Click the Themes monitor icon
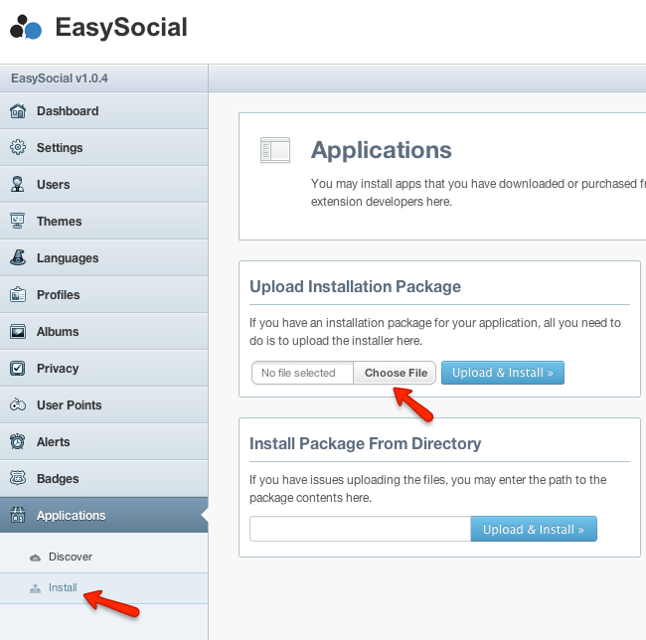 pos(18,222)
